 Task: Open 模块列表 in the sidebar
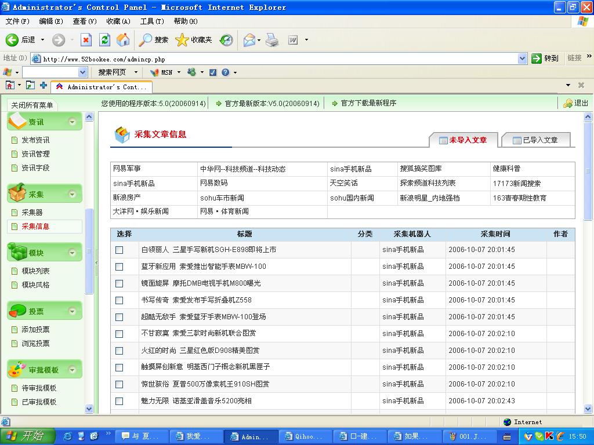[35, 271]
